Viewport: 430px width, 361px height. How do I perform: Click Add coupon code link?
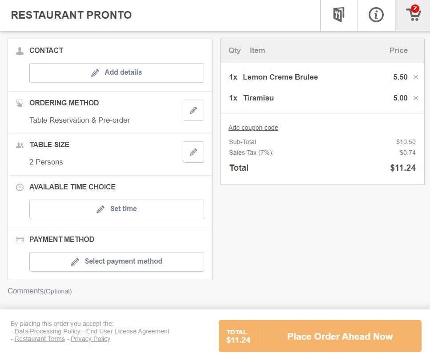click(x=253, y=128)
